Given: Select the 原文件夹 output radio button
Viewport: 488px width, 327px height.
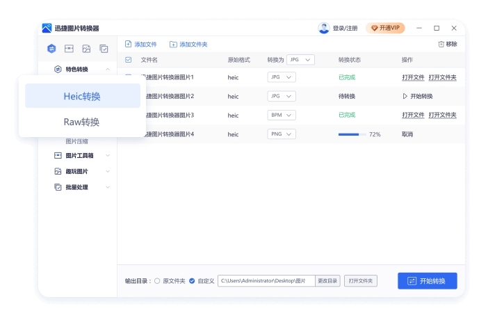Looking at the screenshot, I should [x=156, y=281].
